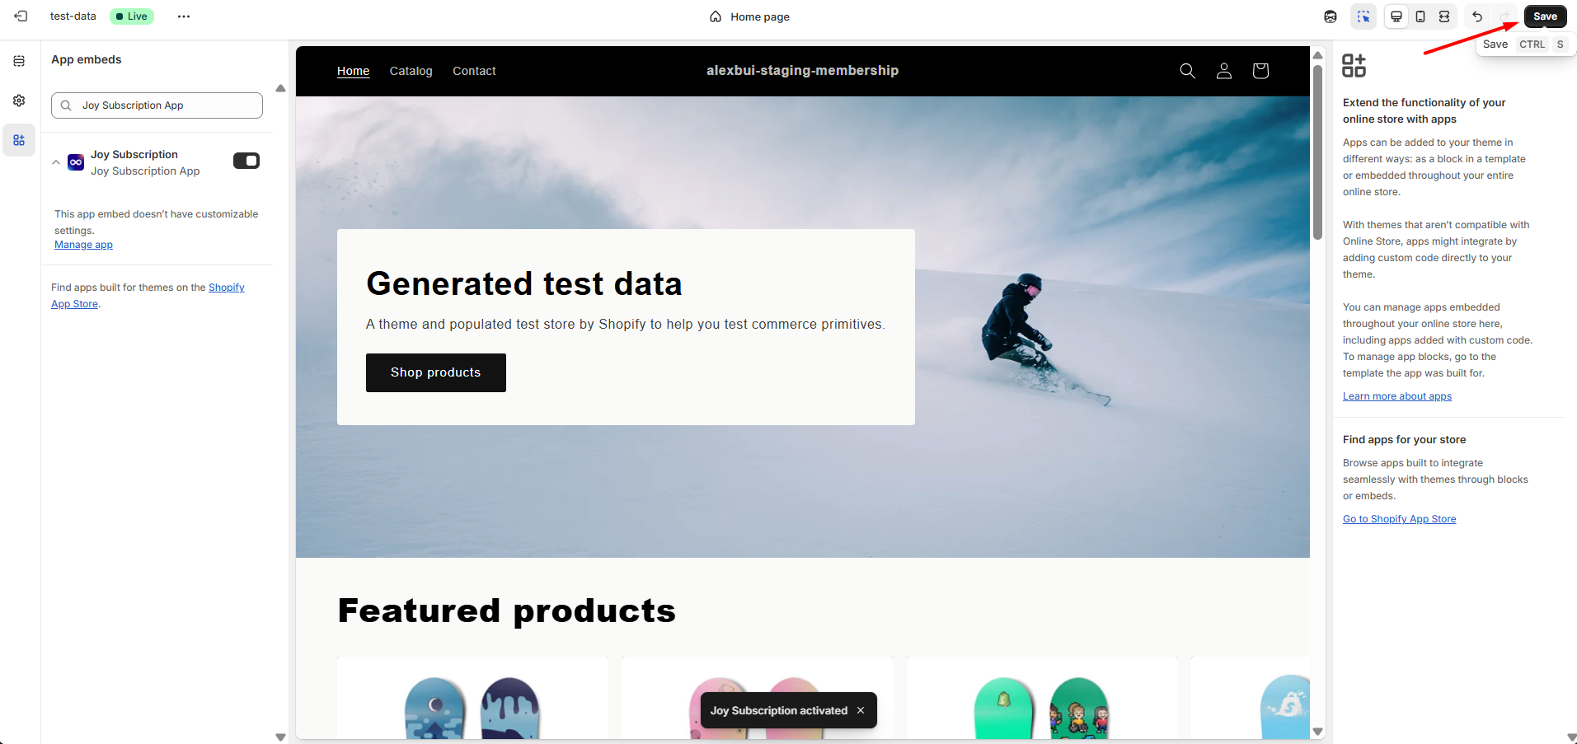Open the Home page template selector
Screen dimensions: 1577x744
pos(750,16)
